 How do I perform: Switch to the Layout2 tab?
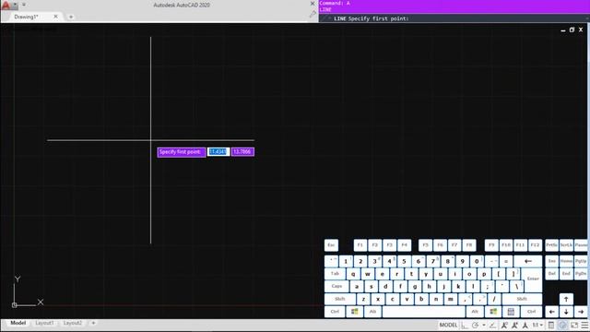(x=72, y=323)
